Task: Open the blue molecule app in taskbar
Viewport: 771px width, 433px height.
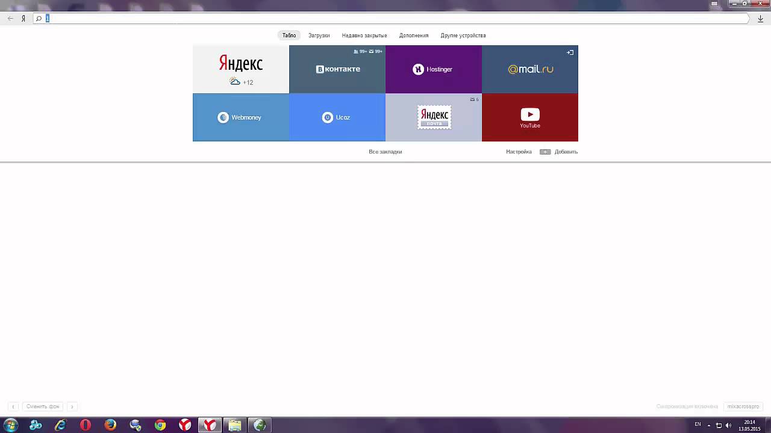Action: 36,425
